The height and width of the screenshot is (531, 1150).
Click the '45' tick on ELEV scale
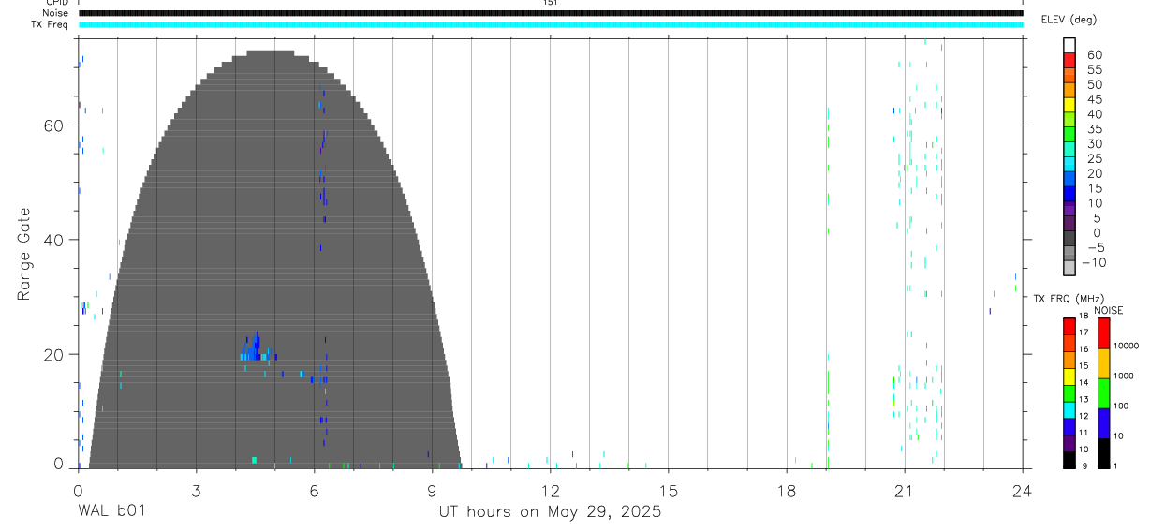point(1094,99)
